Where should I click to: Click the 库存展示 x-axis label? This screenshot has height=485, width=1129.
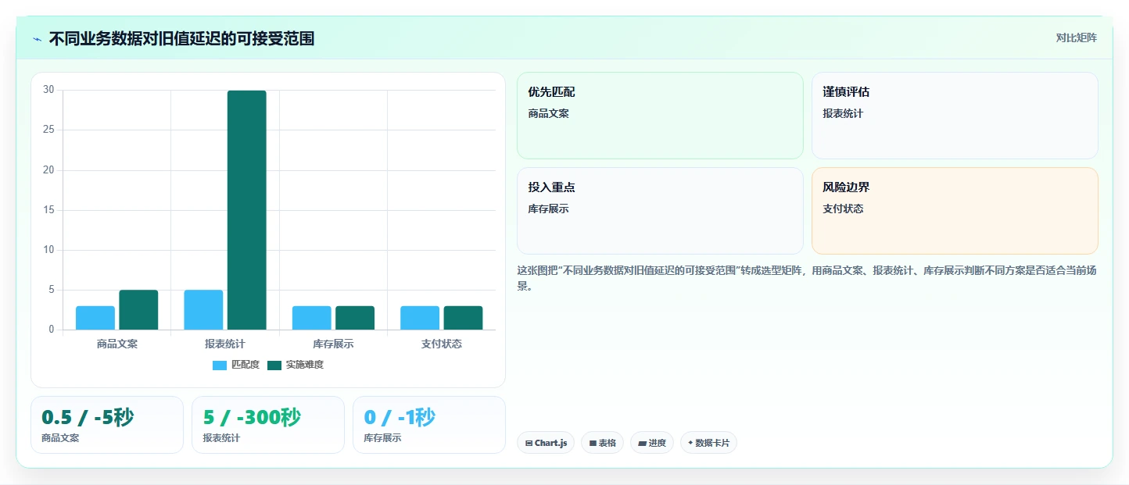333,344
